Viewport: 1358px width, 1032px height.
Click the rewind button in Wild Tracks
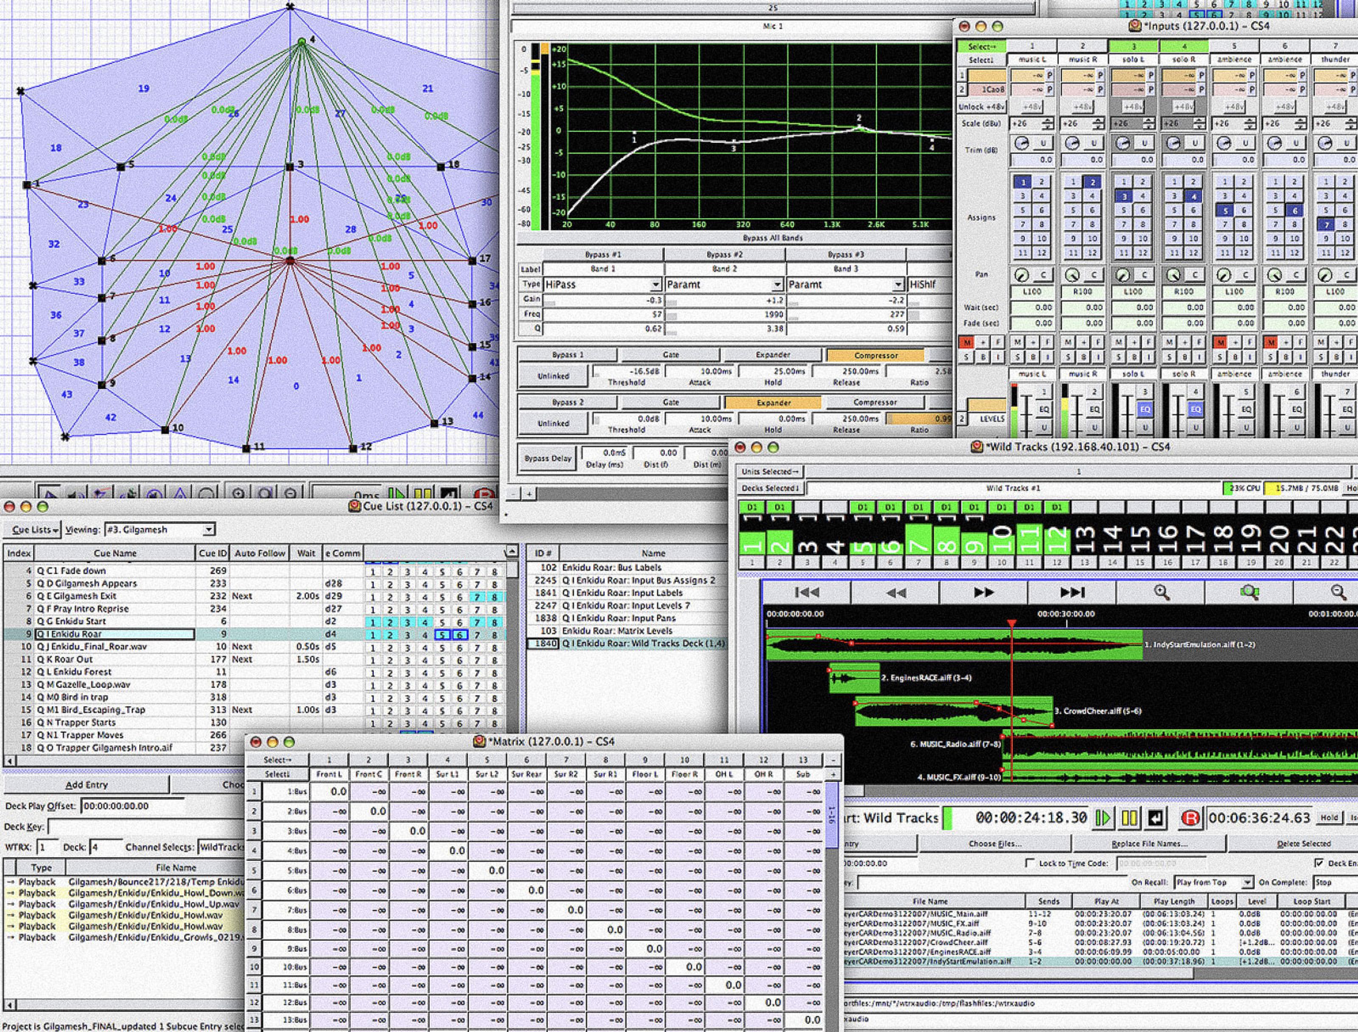[895, 592]
